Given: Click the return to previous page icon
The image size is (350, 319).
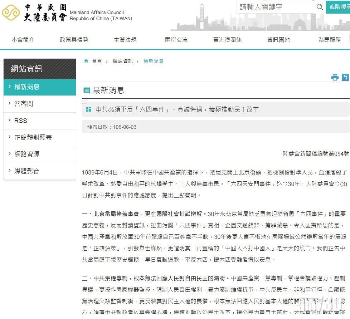Looking at the screenshot, I should click(x=345, y=77).
